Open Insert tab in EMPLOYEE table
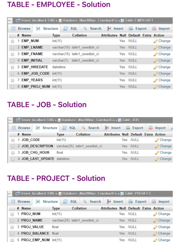Screen dimensions: 180x242 coord(115,29)
